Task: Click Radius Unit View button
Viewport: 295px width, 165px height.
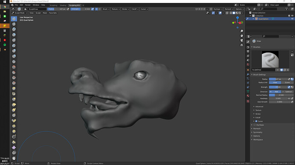Action: click(275, 83)
